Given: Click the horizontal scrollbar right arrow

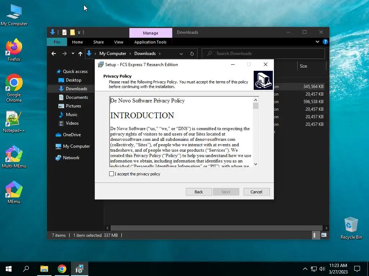Looking at the screenshot, I should point(326,228).
